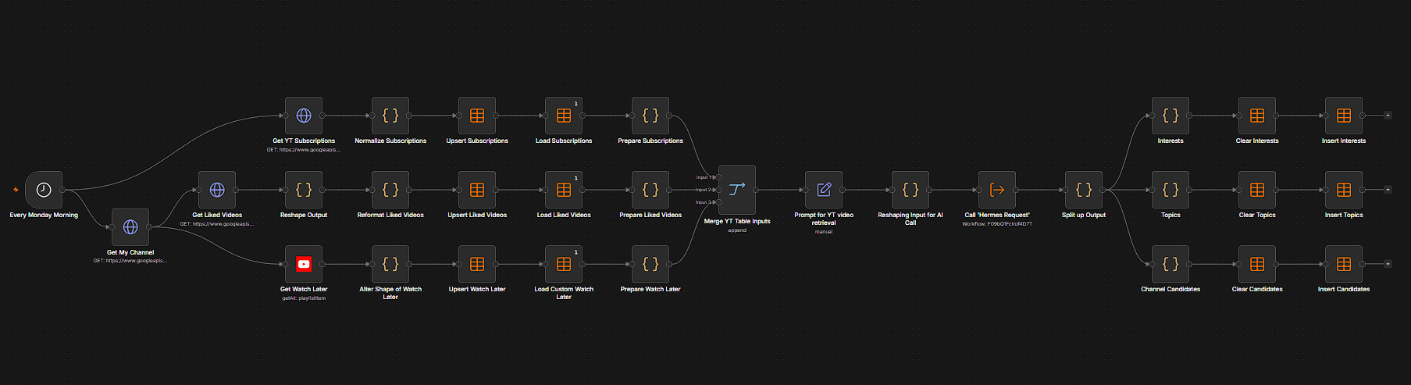Click the 'Get YT Subscriptions' label text
1411x385 pixels.
(x=304, y=141)
